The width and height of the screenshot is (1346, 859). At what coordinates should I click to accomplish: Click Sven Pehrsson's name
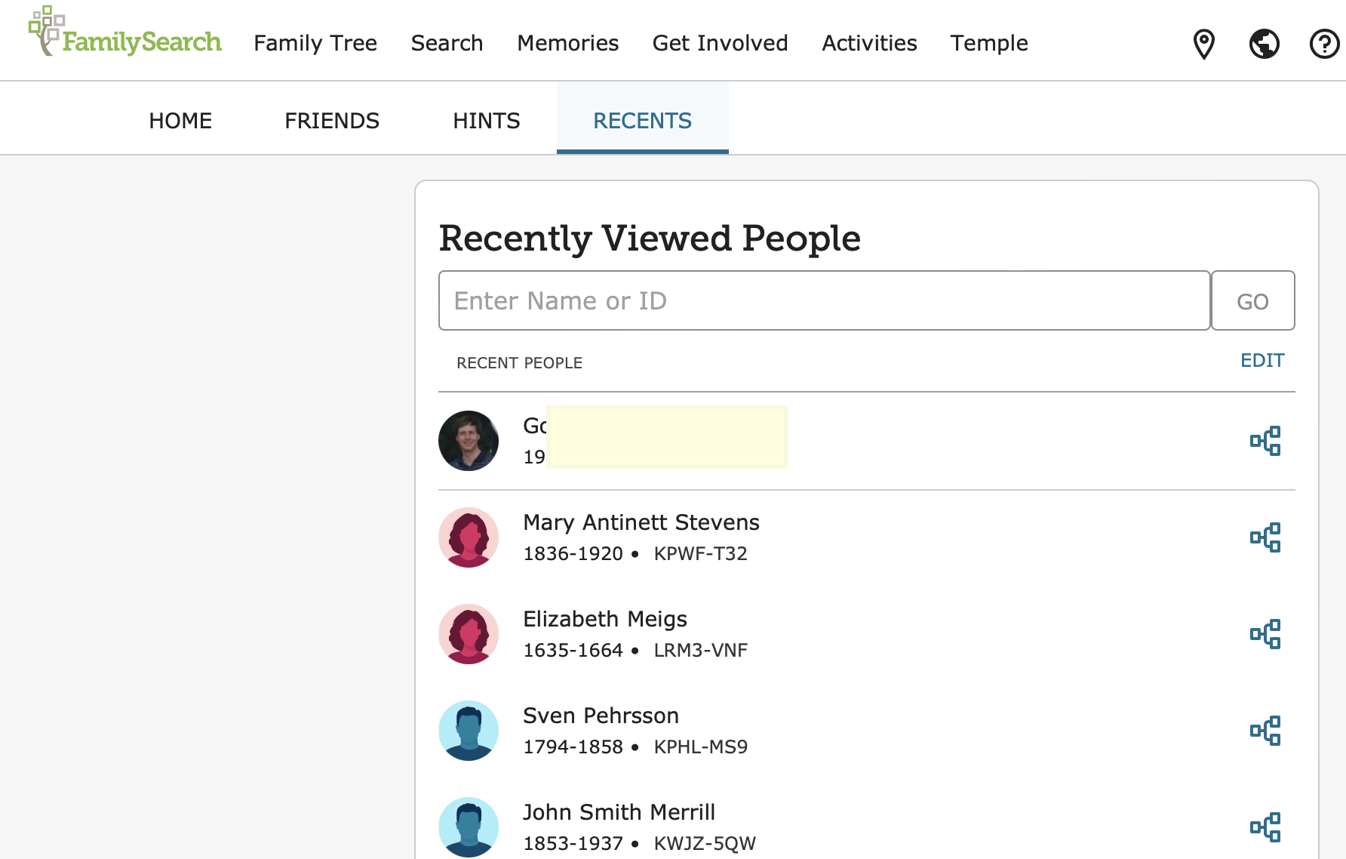tap(601, 716)
